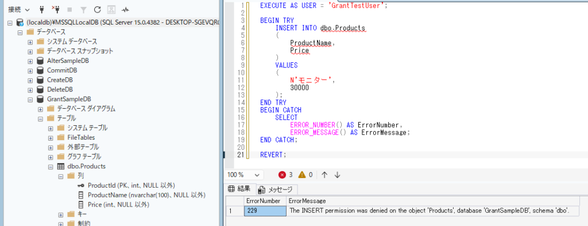This screenshot has width=588, height=226.
Task: Click the Price column icon
Action: tap(80, 205)
